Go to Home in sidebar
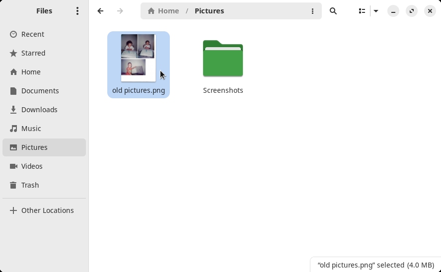This screenshot has height=272, width=441. (x=44, y=72)
